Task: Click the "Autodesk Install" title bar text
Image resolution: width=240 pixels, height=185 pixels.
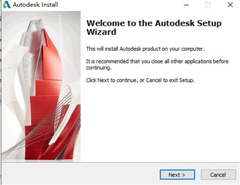Action: pyautogui.click(x=35, y=5)
